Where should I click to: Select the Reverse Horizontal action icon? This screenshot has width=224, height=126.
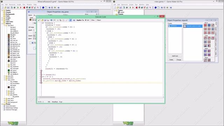[205, 33]
